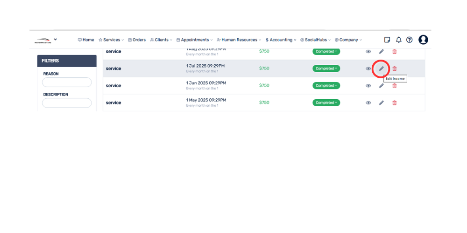This screenshot has width=467, height=233.
Task: Click the edit pencil for 1 Jul 2025 income
Action: [381, 69]
